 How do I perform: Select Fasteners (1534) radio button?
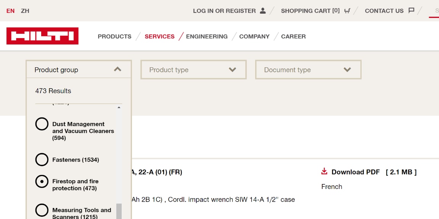(42, 160)
